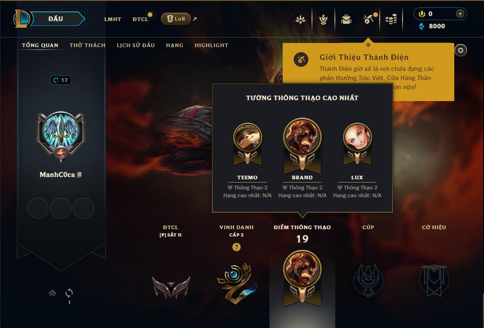
Task: Click the profile settings gear icon
Action: pos(461,50)
